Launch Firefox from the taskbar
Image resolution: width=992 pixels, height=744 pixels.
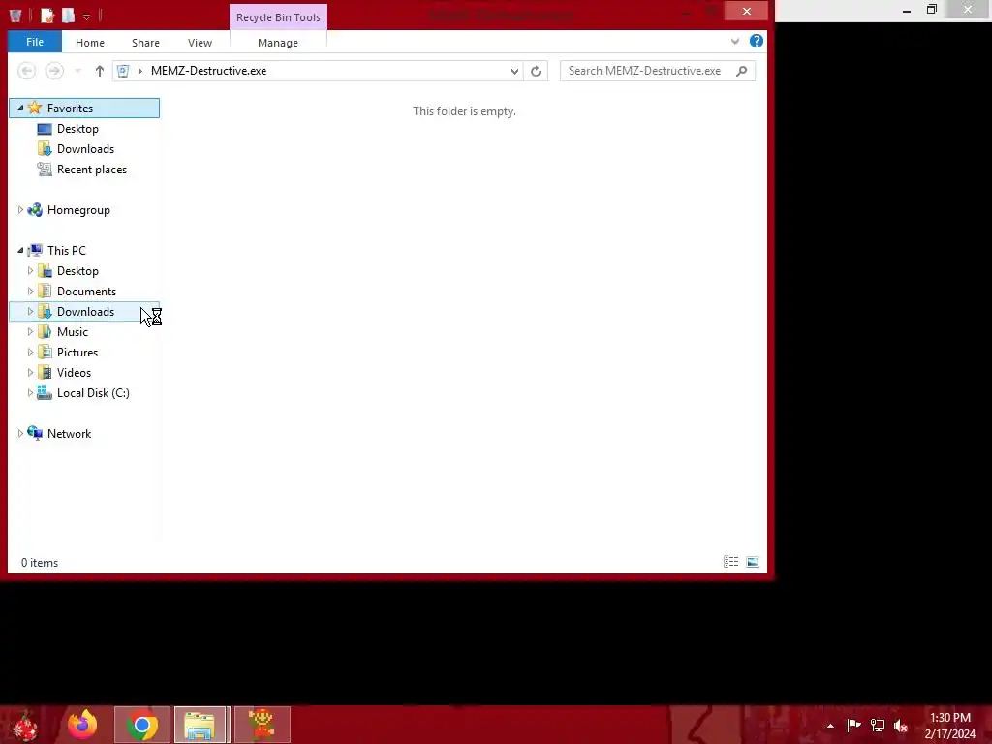pos(83,725)
